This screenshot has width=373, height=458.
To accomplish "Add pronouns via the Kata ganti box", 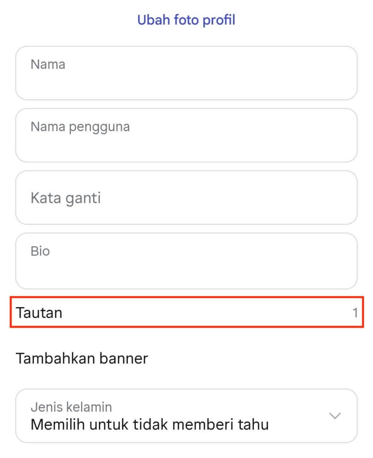I will [186, 197].
